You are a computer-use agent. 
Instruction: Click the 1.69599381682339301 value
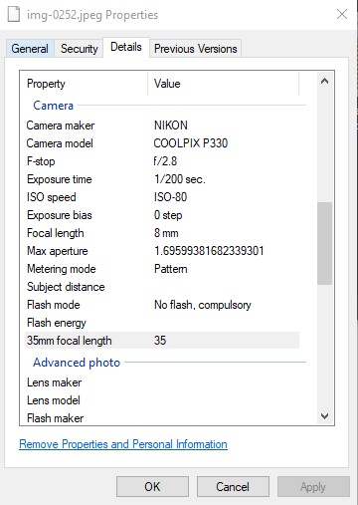209,251
